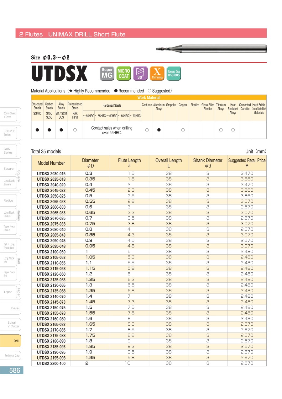Open the Radius side tab
The width and height of the screenshot is (282, 399).
[9, 200]
